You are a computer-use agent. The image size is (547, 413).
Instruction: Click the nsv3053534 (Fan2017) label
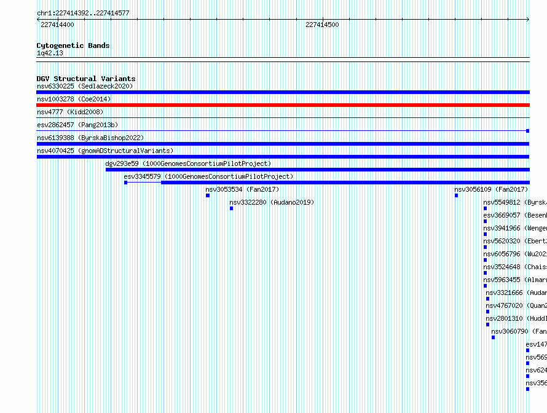(x=242, y=189)
